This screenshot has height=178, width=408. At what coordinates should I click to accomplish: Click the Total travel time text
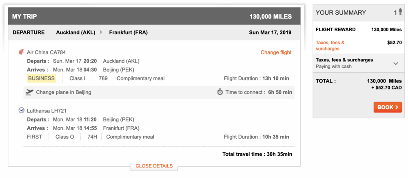tap(257, 154)
